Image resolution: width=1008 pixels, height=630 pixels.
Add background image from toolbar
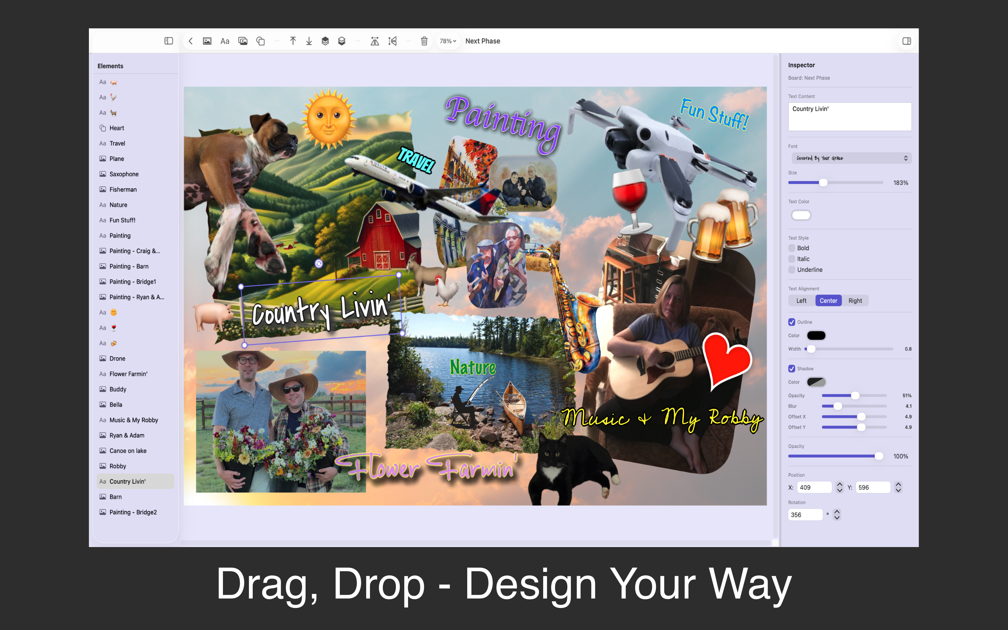(243, 41)
